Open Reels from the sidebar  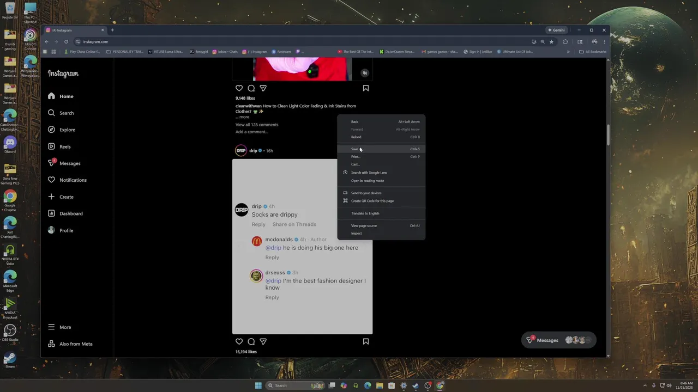pyautogui.click(x=59, y=146)
